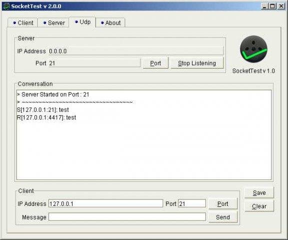This screenshot has height=240, width=288.
Task: Click the Client section Port button
Action: 223,204
